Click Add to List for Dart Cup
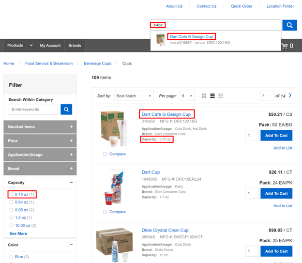 tap(283, 206)
